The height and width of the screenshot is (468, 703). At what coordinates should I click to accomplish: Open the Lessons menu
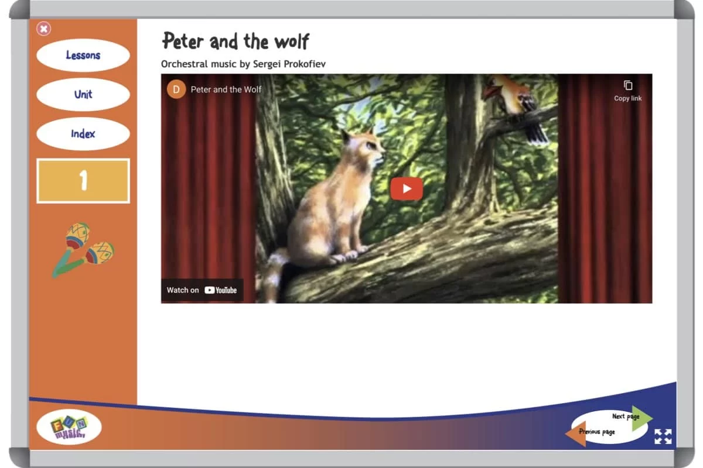coord(83,56)
